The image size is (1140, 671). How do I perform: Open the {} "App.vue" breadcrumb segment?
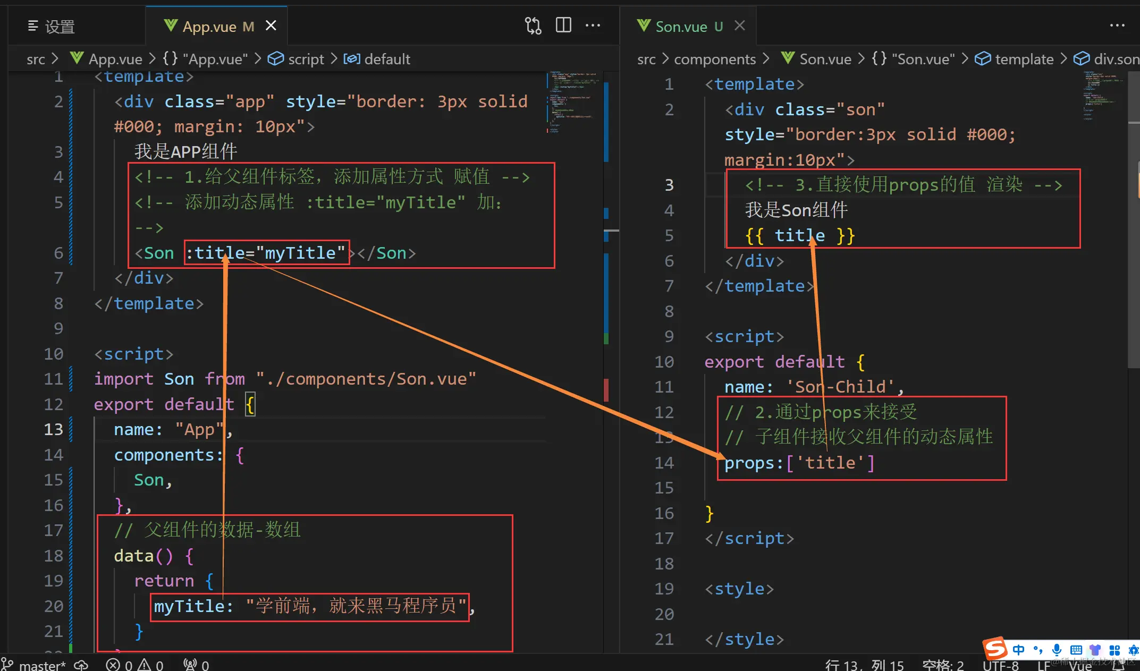coord(205,59)
